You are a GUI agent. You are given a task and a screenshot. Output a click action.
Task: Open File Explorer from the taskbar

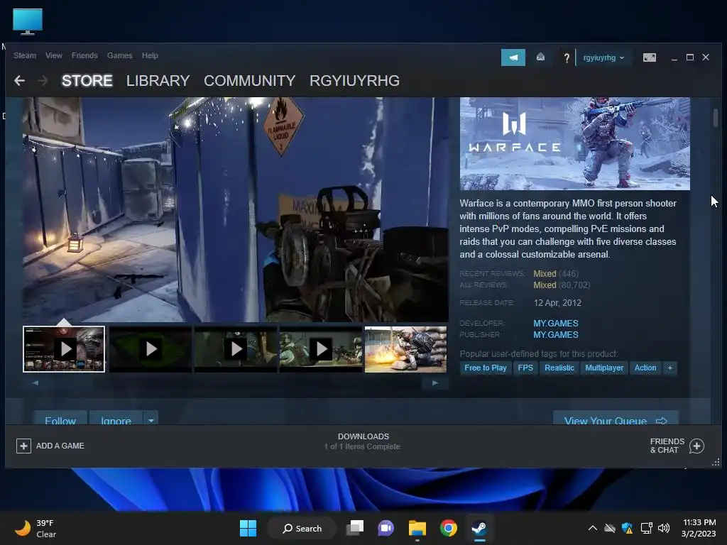(417, 528)
